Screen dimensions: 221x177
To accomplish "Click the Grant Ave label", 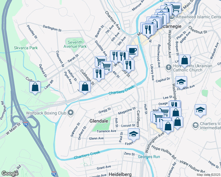I will (104, 168).
